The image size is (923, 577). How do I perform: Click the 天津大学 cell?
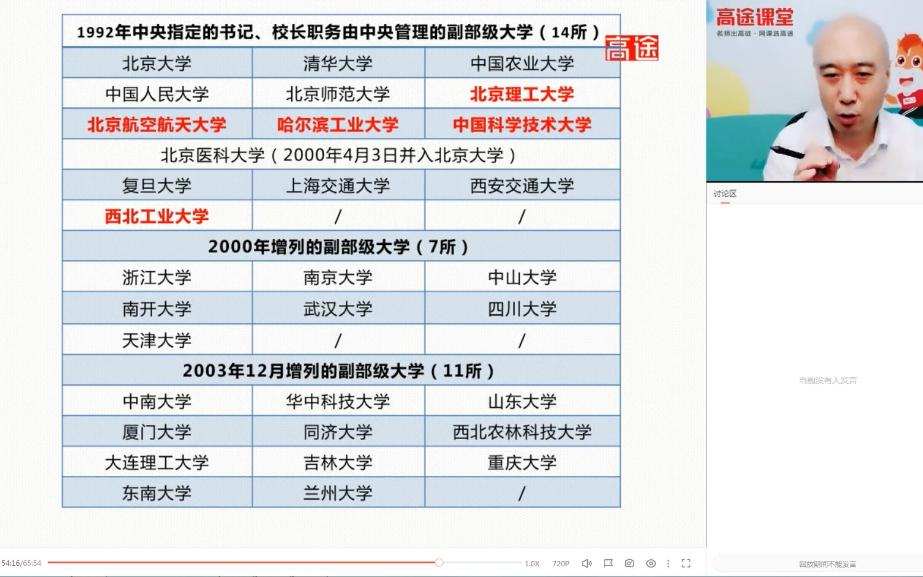coord(157,339)
